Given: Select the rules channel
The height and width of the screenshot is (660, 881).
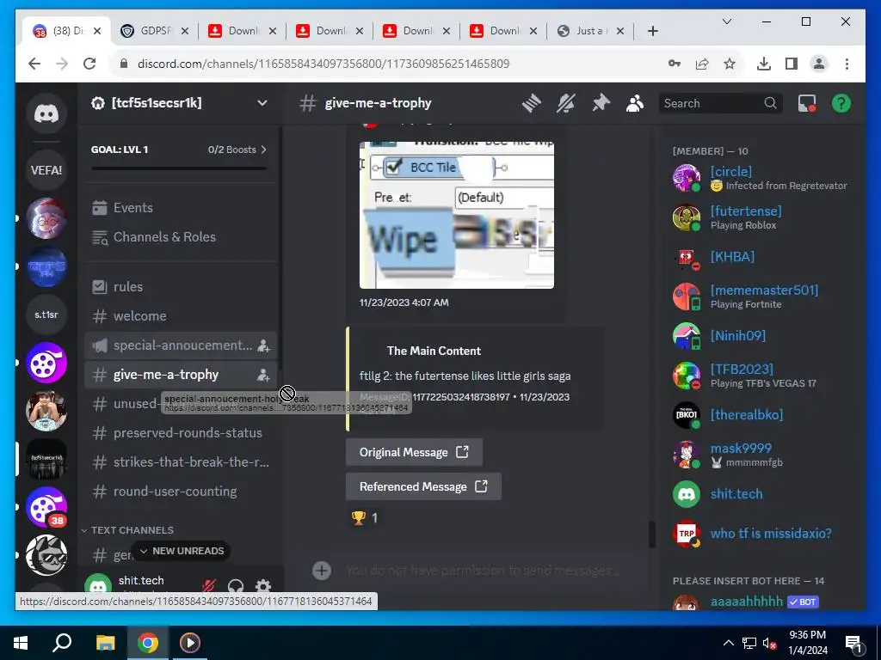Looking at the screenshot, I should point(180,287).
